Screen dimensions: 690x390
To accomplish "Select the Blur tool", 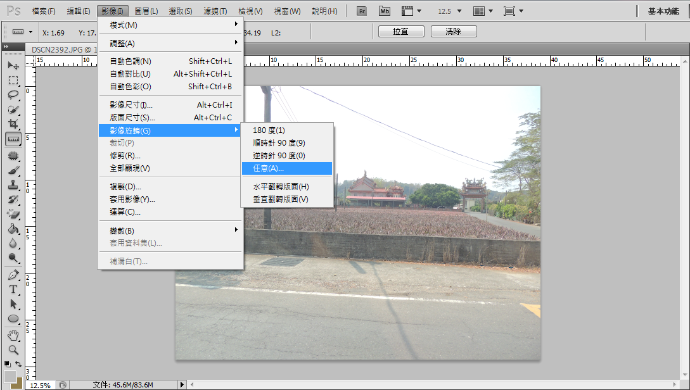I will click(x=13, y=242).
